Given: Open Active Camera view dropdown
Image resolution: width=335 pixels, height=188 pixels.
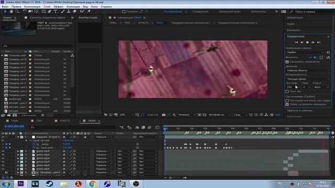Looking at the screenshot, I should (x=219, y=115).
